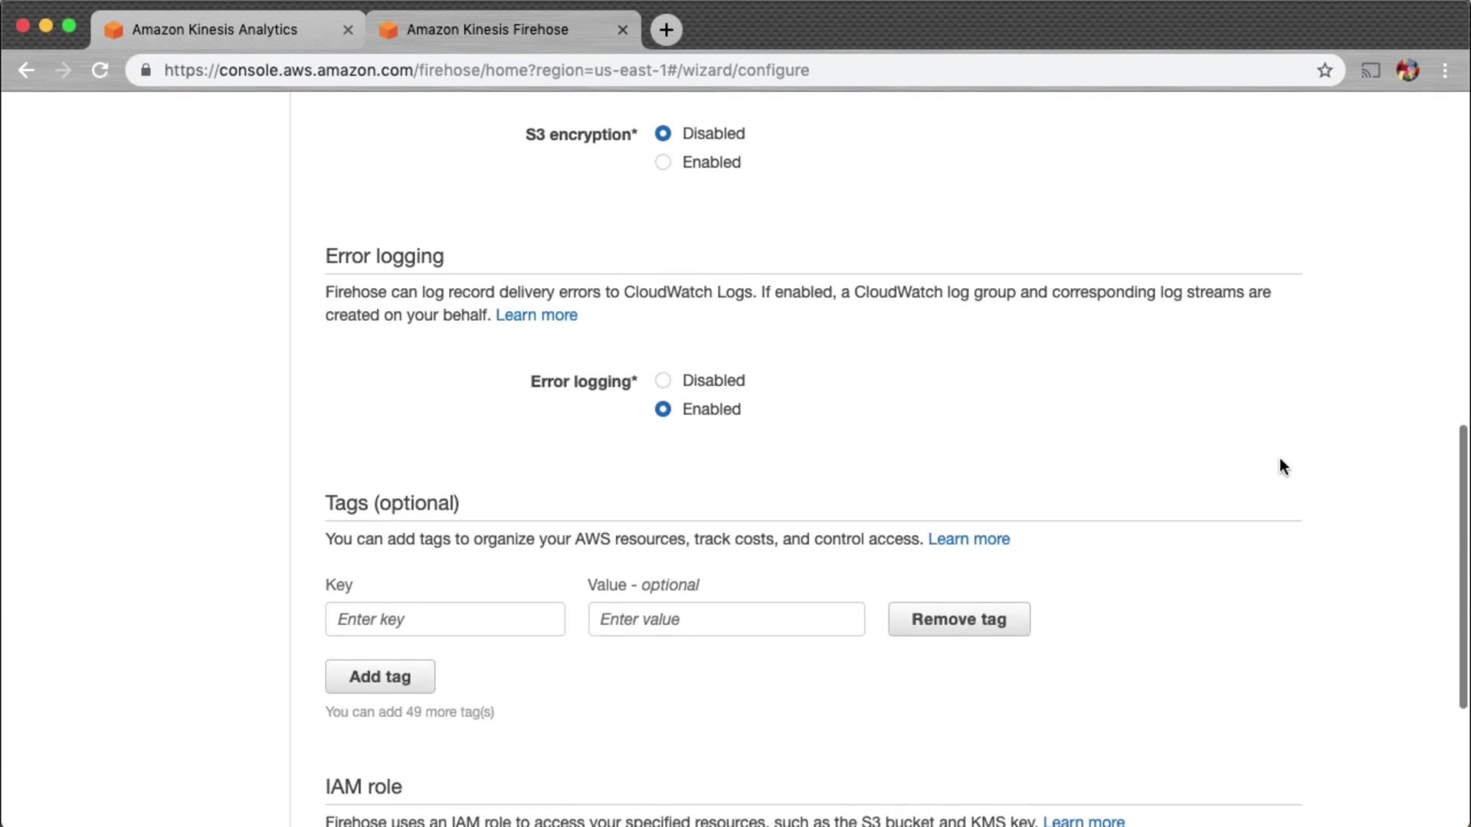This screenshot has width=1471, height=827.
Task: Select Disabled for S3 encryption
Action: [663, 133]
